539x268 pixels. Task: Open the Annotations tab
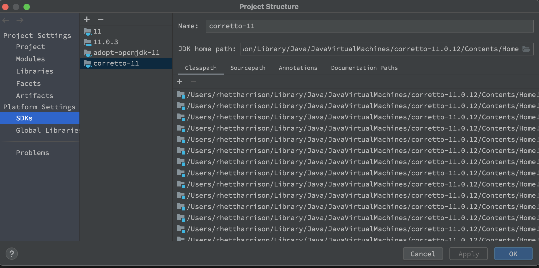298,68
